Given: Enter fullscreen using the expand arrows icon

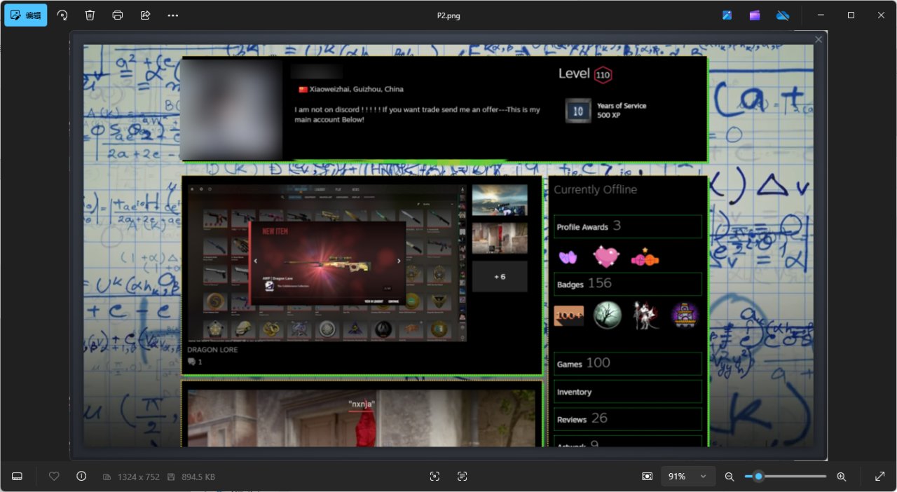Looking at the screenshot, I should pos(880,477).
